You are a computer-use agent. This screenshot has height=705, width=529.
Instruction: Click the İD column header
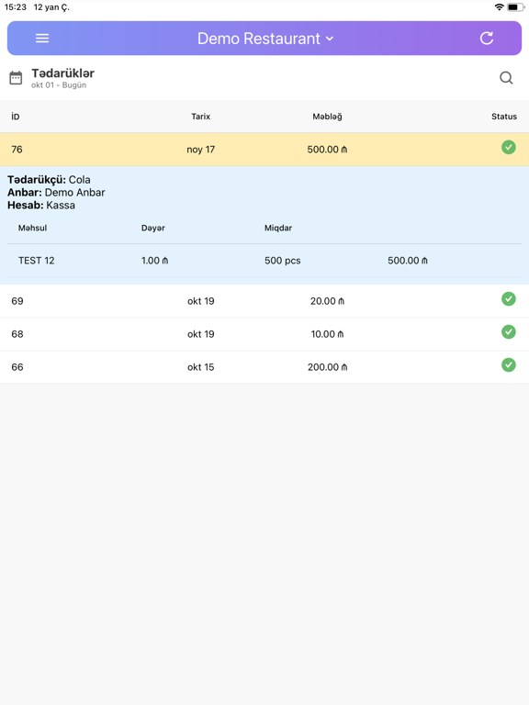tap(16, 117)
